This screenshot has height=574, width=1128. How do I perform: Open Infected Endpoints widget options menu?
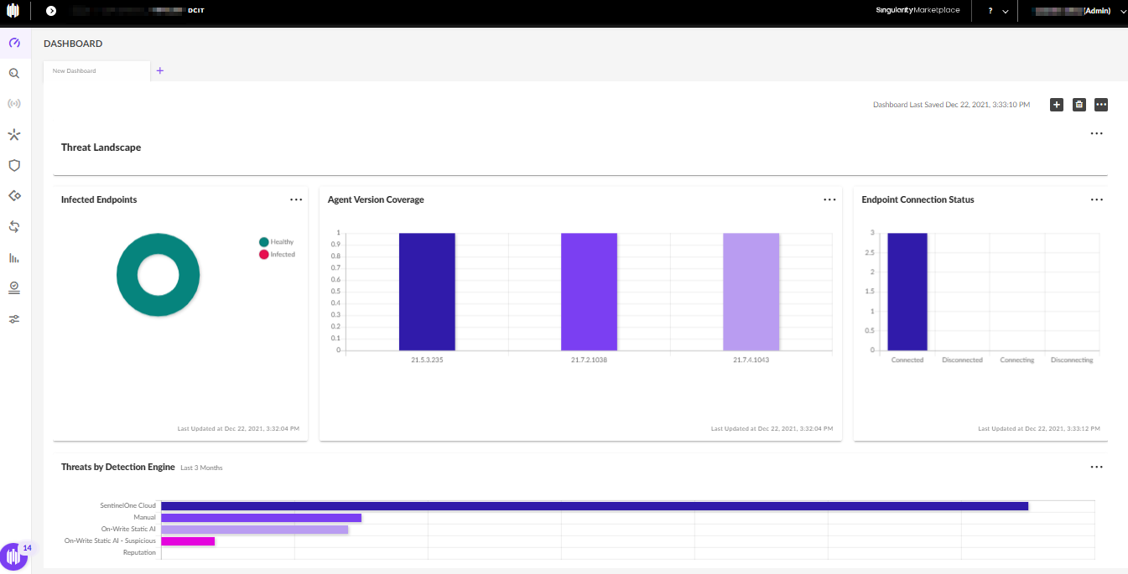[x=296, y=199]
